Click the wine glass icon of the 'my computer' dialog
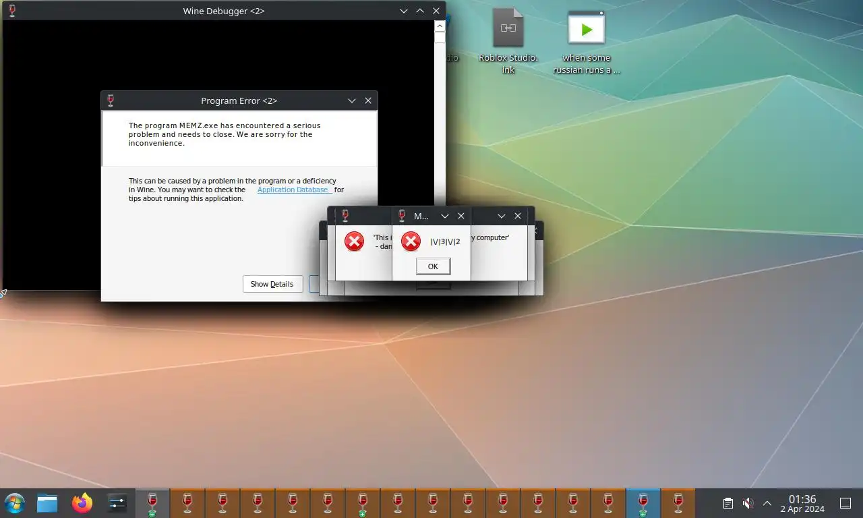This screenshot has height=518, width=863. [345, 216]
